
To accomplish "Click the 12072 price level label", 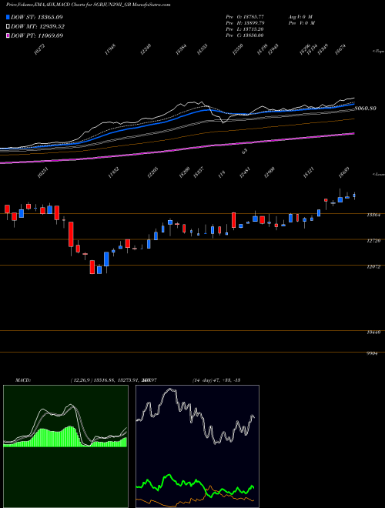I will click(373, 267).
